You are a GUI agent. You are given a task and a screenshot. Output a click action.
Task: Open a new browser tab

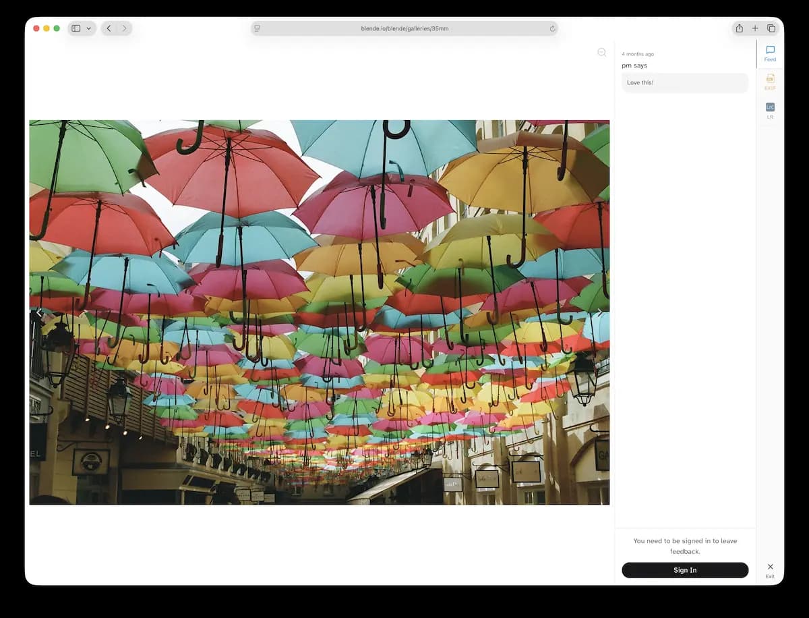(755, 28)
